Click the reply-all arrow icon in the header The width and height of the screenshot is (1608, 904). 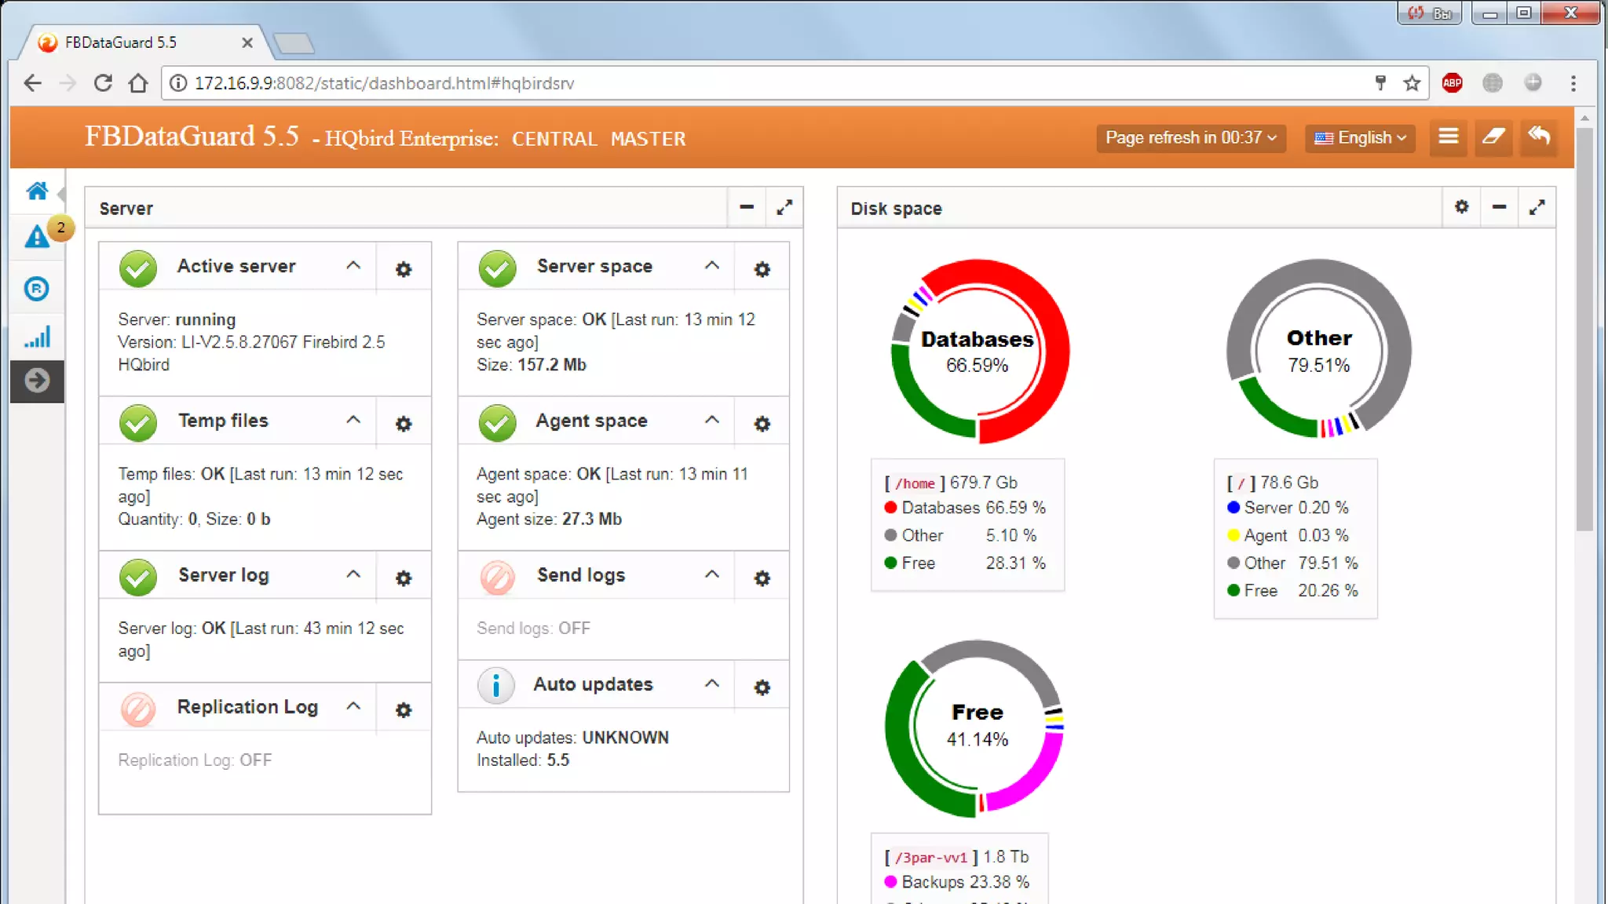coord(1539,137)
